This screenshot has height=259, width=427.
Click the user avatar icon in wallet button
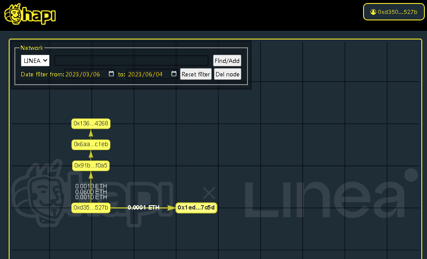click(373, 12)
